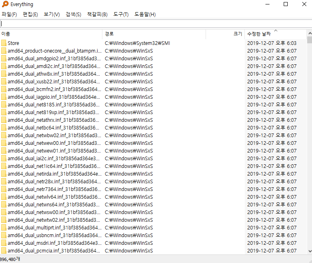Select folder icon of amd64_dual_amdgpio2.inf
Screen dimensions: 312x263
click(4, 59)
